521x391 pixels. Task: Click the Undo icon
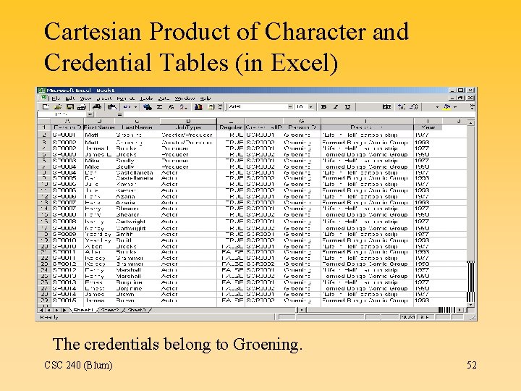[x=127, y=107]
